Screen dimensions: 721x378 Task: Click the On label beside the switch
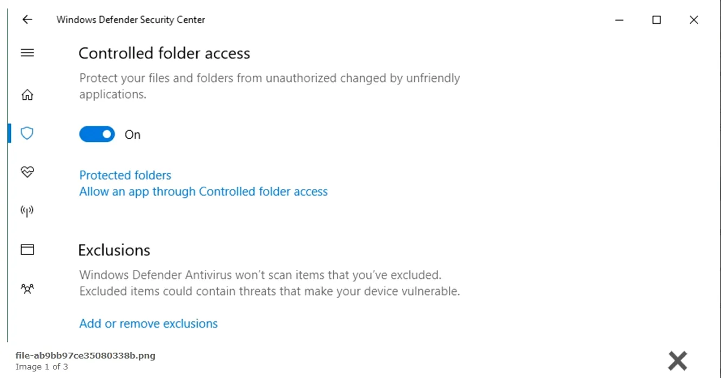click(x=132, y=135)
